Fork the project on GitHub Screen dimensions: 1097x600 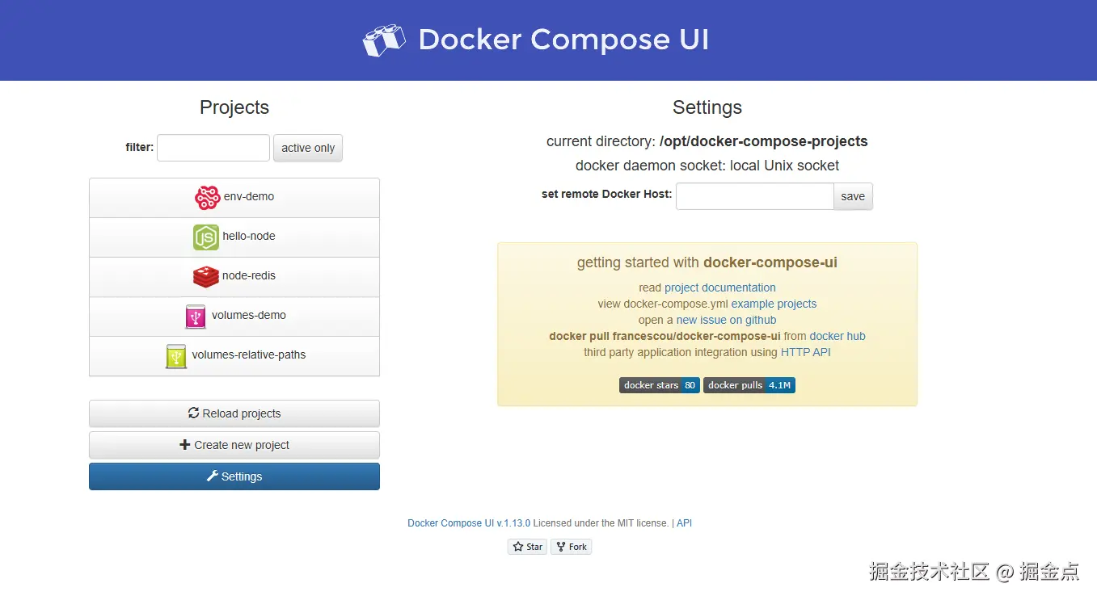tap(572, 547)
